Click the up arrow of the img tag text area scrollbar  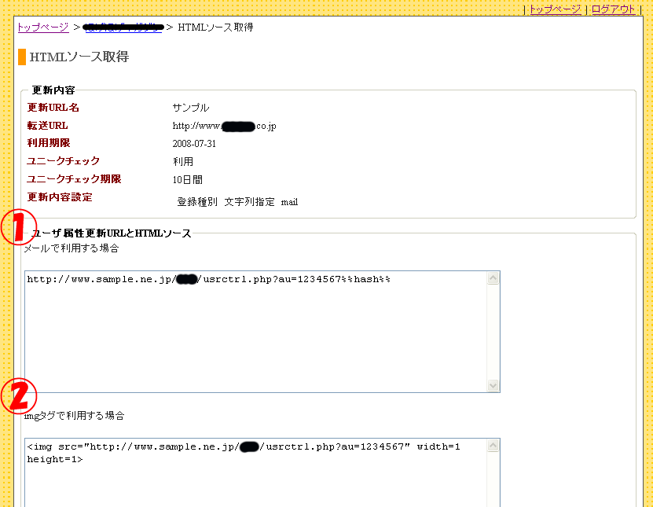coord(493,446)
